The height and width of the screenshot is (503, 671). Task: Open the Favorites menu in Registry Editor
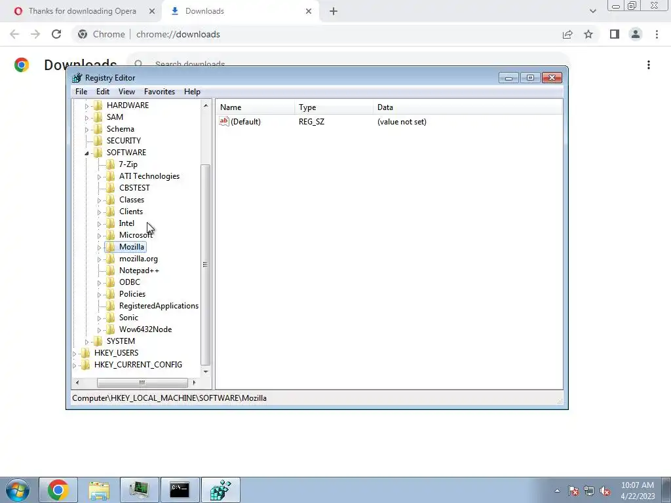[x=160, y=92]
